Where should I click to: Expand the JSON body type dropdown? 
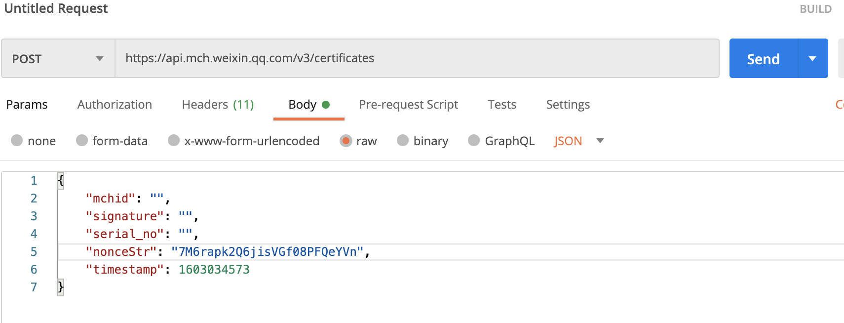pyautogui.click(x=600, y=141)
